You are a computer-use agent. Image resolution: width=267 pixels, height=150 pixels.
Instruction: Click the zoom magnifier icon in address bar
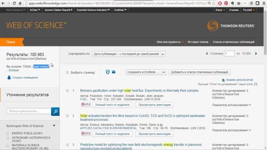(x=209, y=3)
